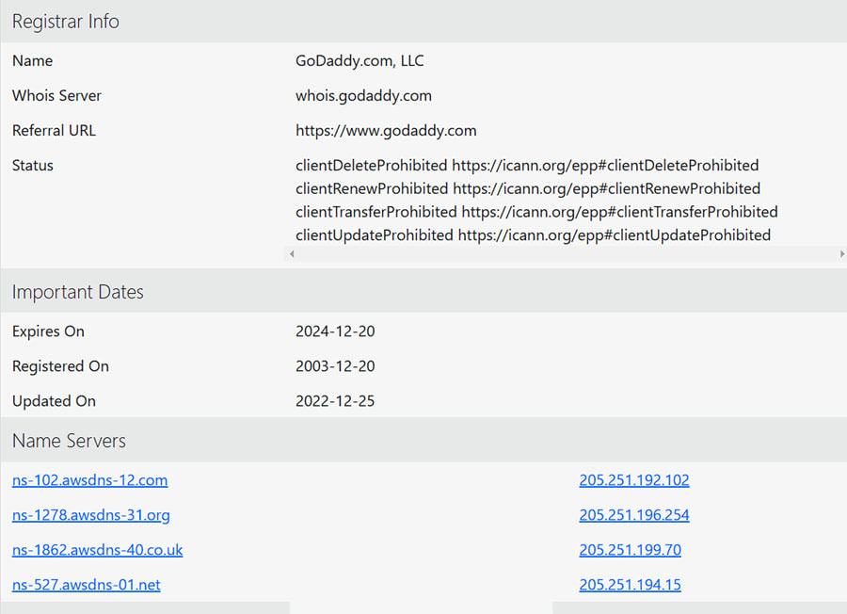Viewport: 847px width, 614px height.
Task: Click the registrar name GoDaddy.com, LLC
Action: coord(360,61)
